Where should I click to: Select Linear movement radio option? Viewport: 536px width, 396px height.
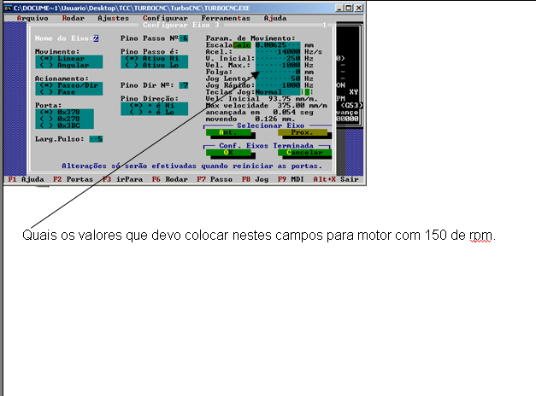click(68, 58)
